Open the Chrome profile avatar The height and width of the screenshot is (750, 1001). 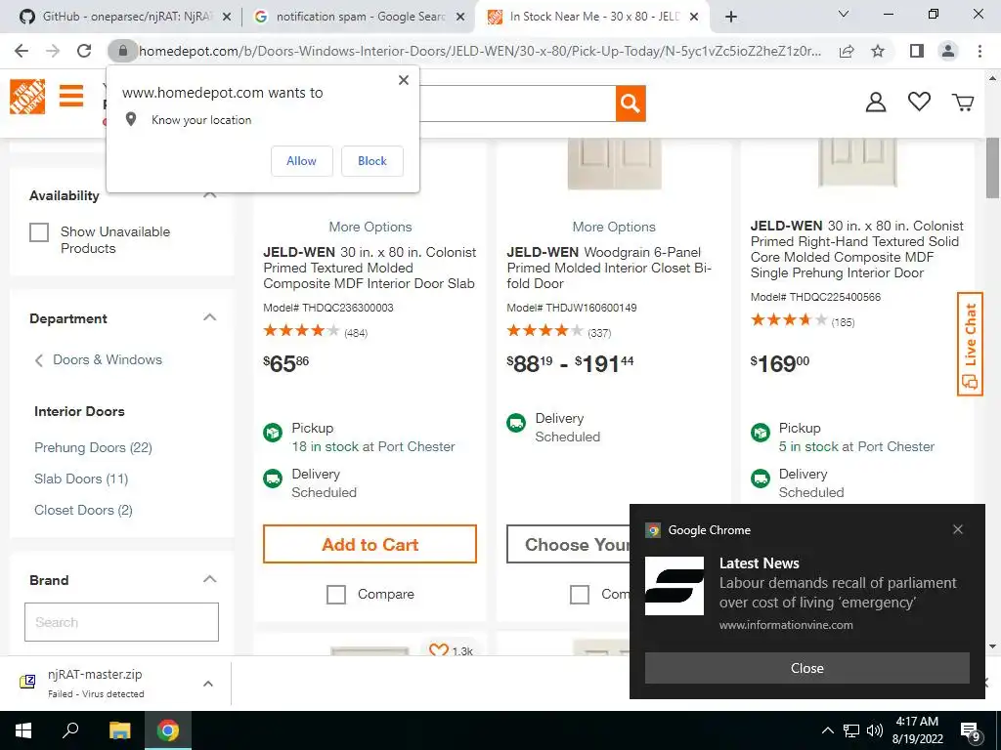[x=948, y=51]
